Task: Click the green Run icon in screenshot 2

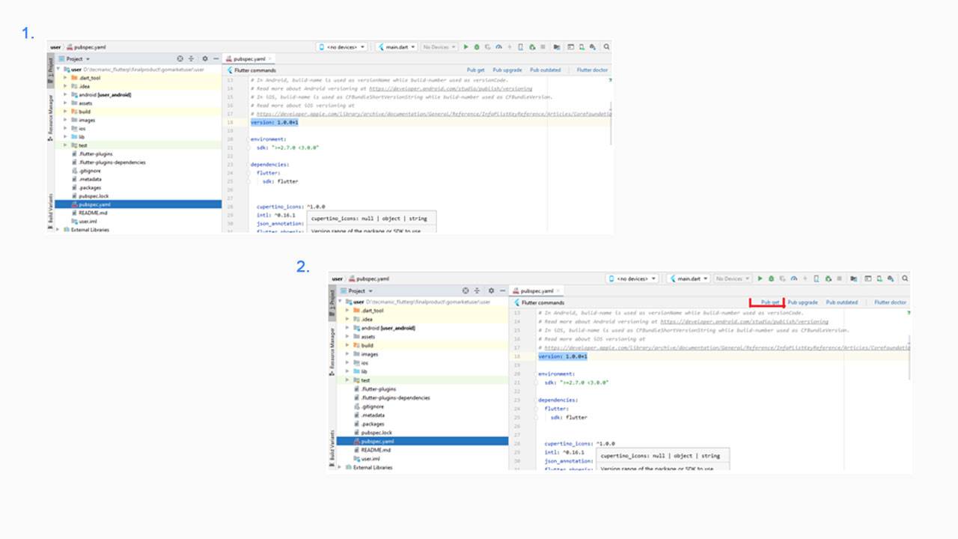Action: [x=760, y=278]
